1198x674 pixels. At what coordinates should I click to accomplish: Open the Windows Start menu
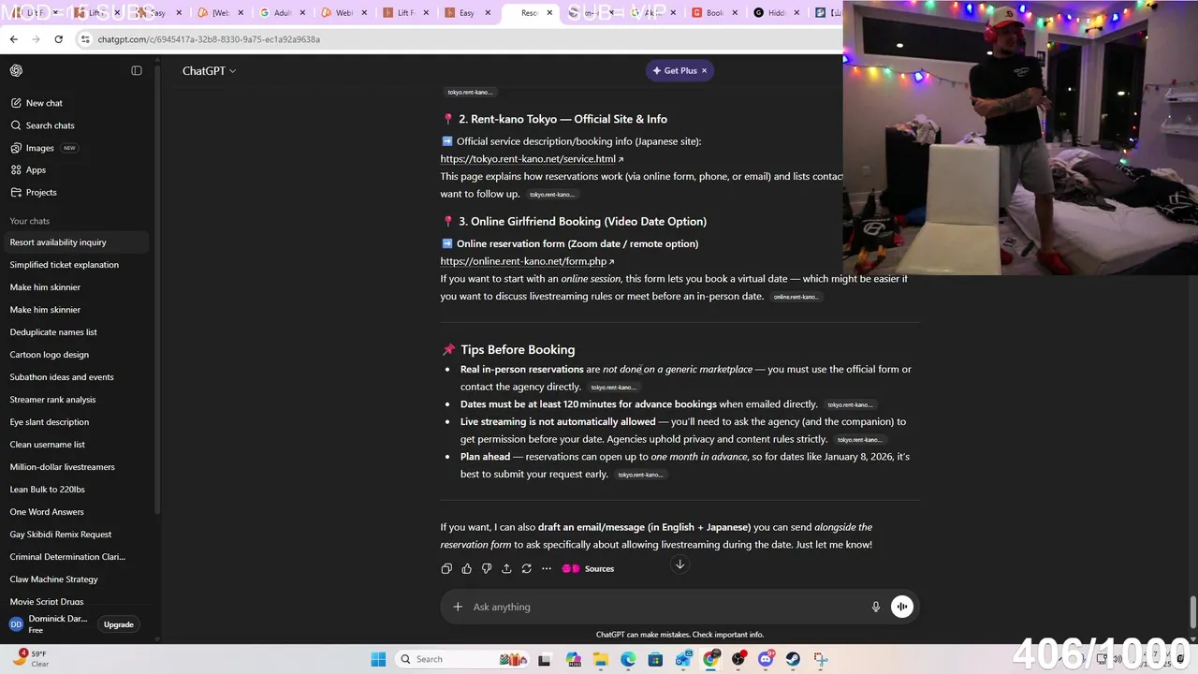pos(378,659)
